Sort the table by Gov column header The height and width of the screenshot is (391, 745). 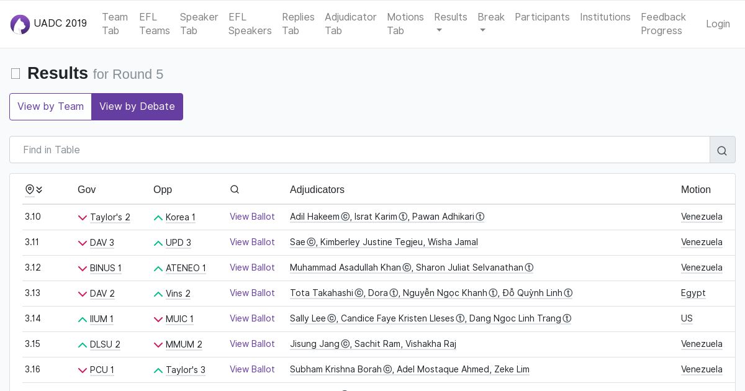click(x=86, y=189)
